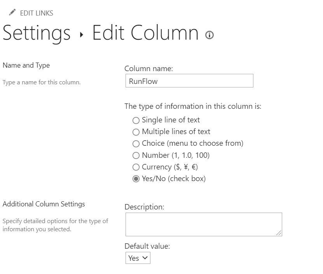The height and width of the screenshot is (274, 323).
Task: Open the Default value dropdown
Action: [x=138, y=258]
